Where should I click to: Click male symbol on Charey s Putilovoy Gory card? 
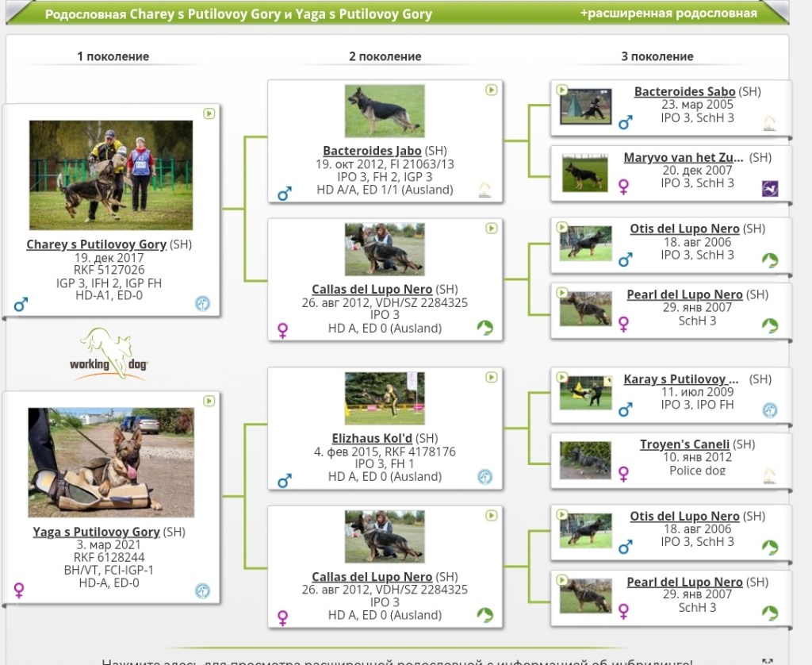click(x=20, y=305)
